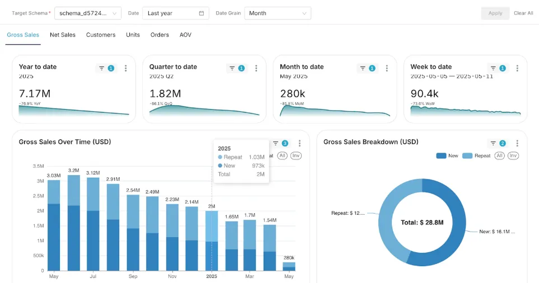Image resolution: width=539 pixels, height=283 pixels.
Task: Click the 7.17M year to date value
Action: [x=35, y=93]
